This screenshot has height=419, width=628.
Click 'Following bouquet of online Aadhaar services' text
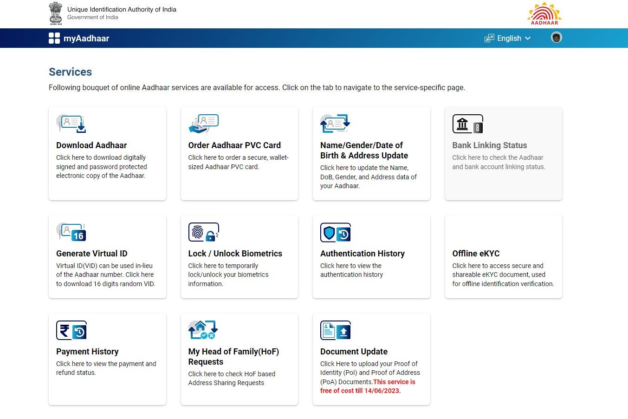[257, 88]
